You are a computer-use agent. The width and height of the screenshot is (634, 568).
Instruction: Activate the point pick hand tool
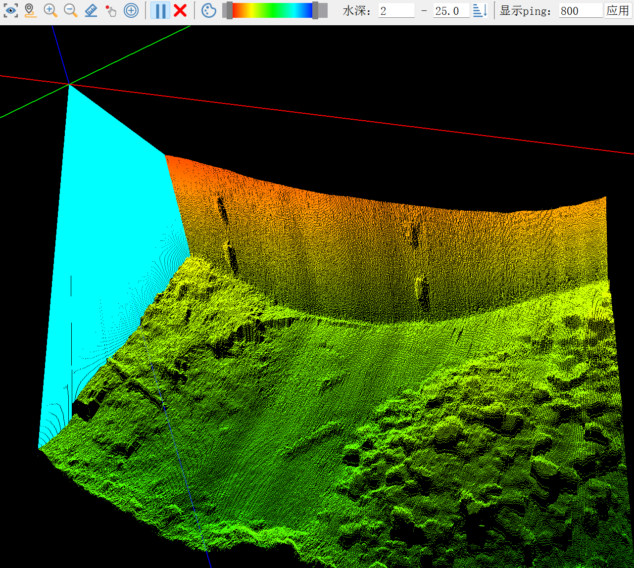point(111,10)
